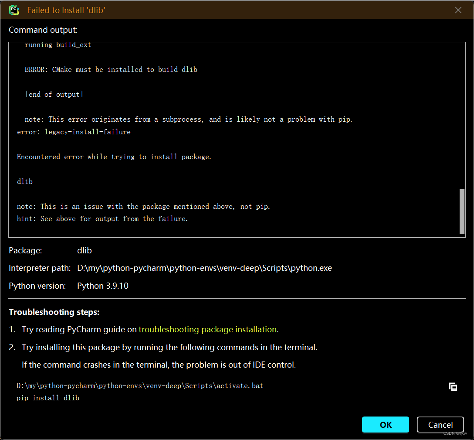Click 'running build_ext' output line
Image resolution: width=474 pixels, height=440 pixels.
[58, 45]
